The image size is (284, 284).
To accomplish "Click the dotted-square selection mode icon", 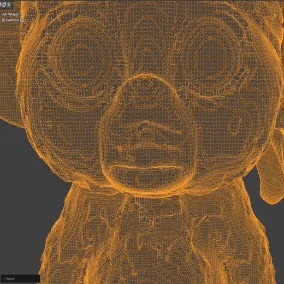I will point(9,4).
